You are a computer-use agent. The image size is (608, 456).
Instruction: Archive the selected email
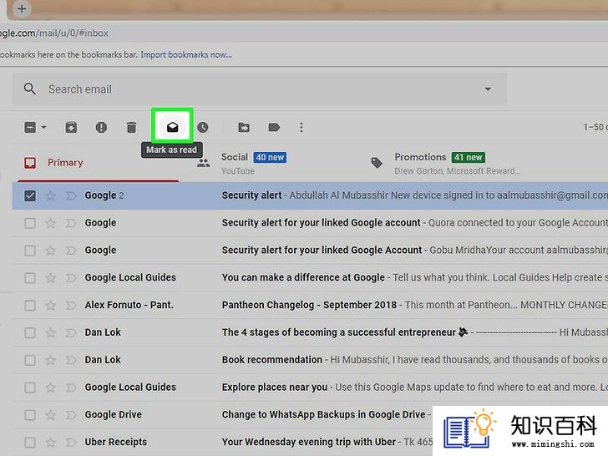click(71, 127)
